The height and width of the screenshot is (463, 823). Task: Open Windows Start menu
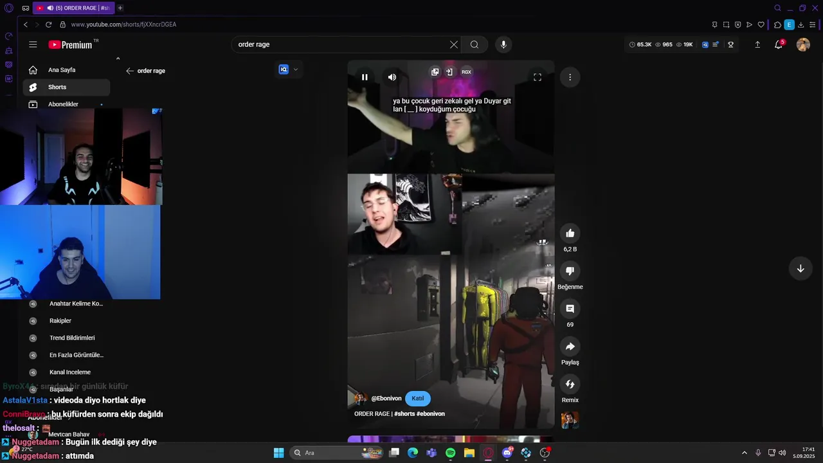click(278, 453)
